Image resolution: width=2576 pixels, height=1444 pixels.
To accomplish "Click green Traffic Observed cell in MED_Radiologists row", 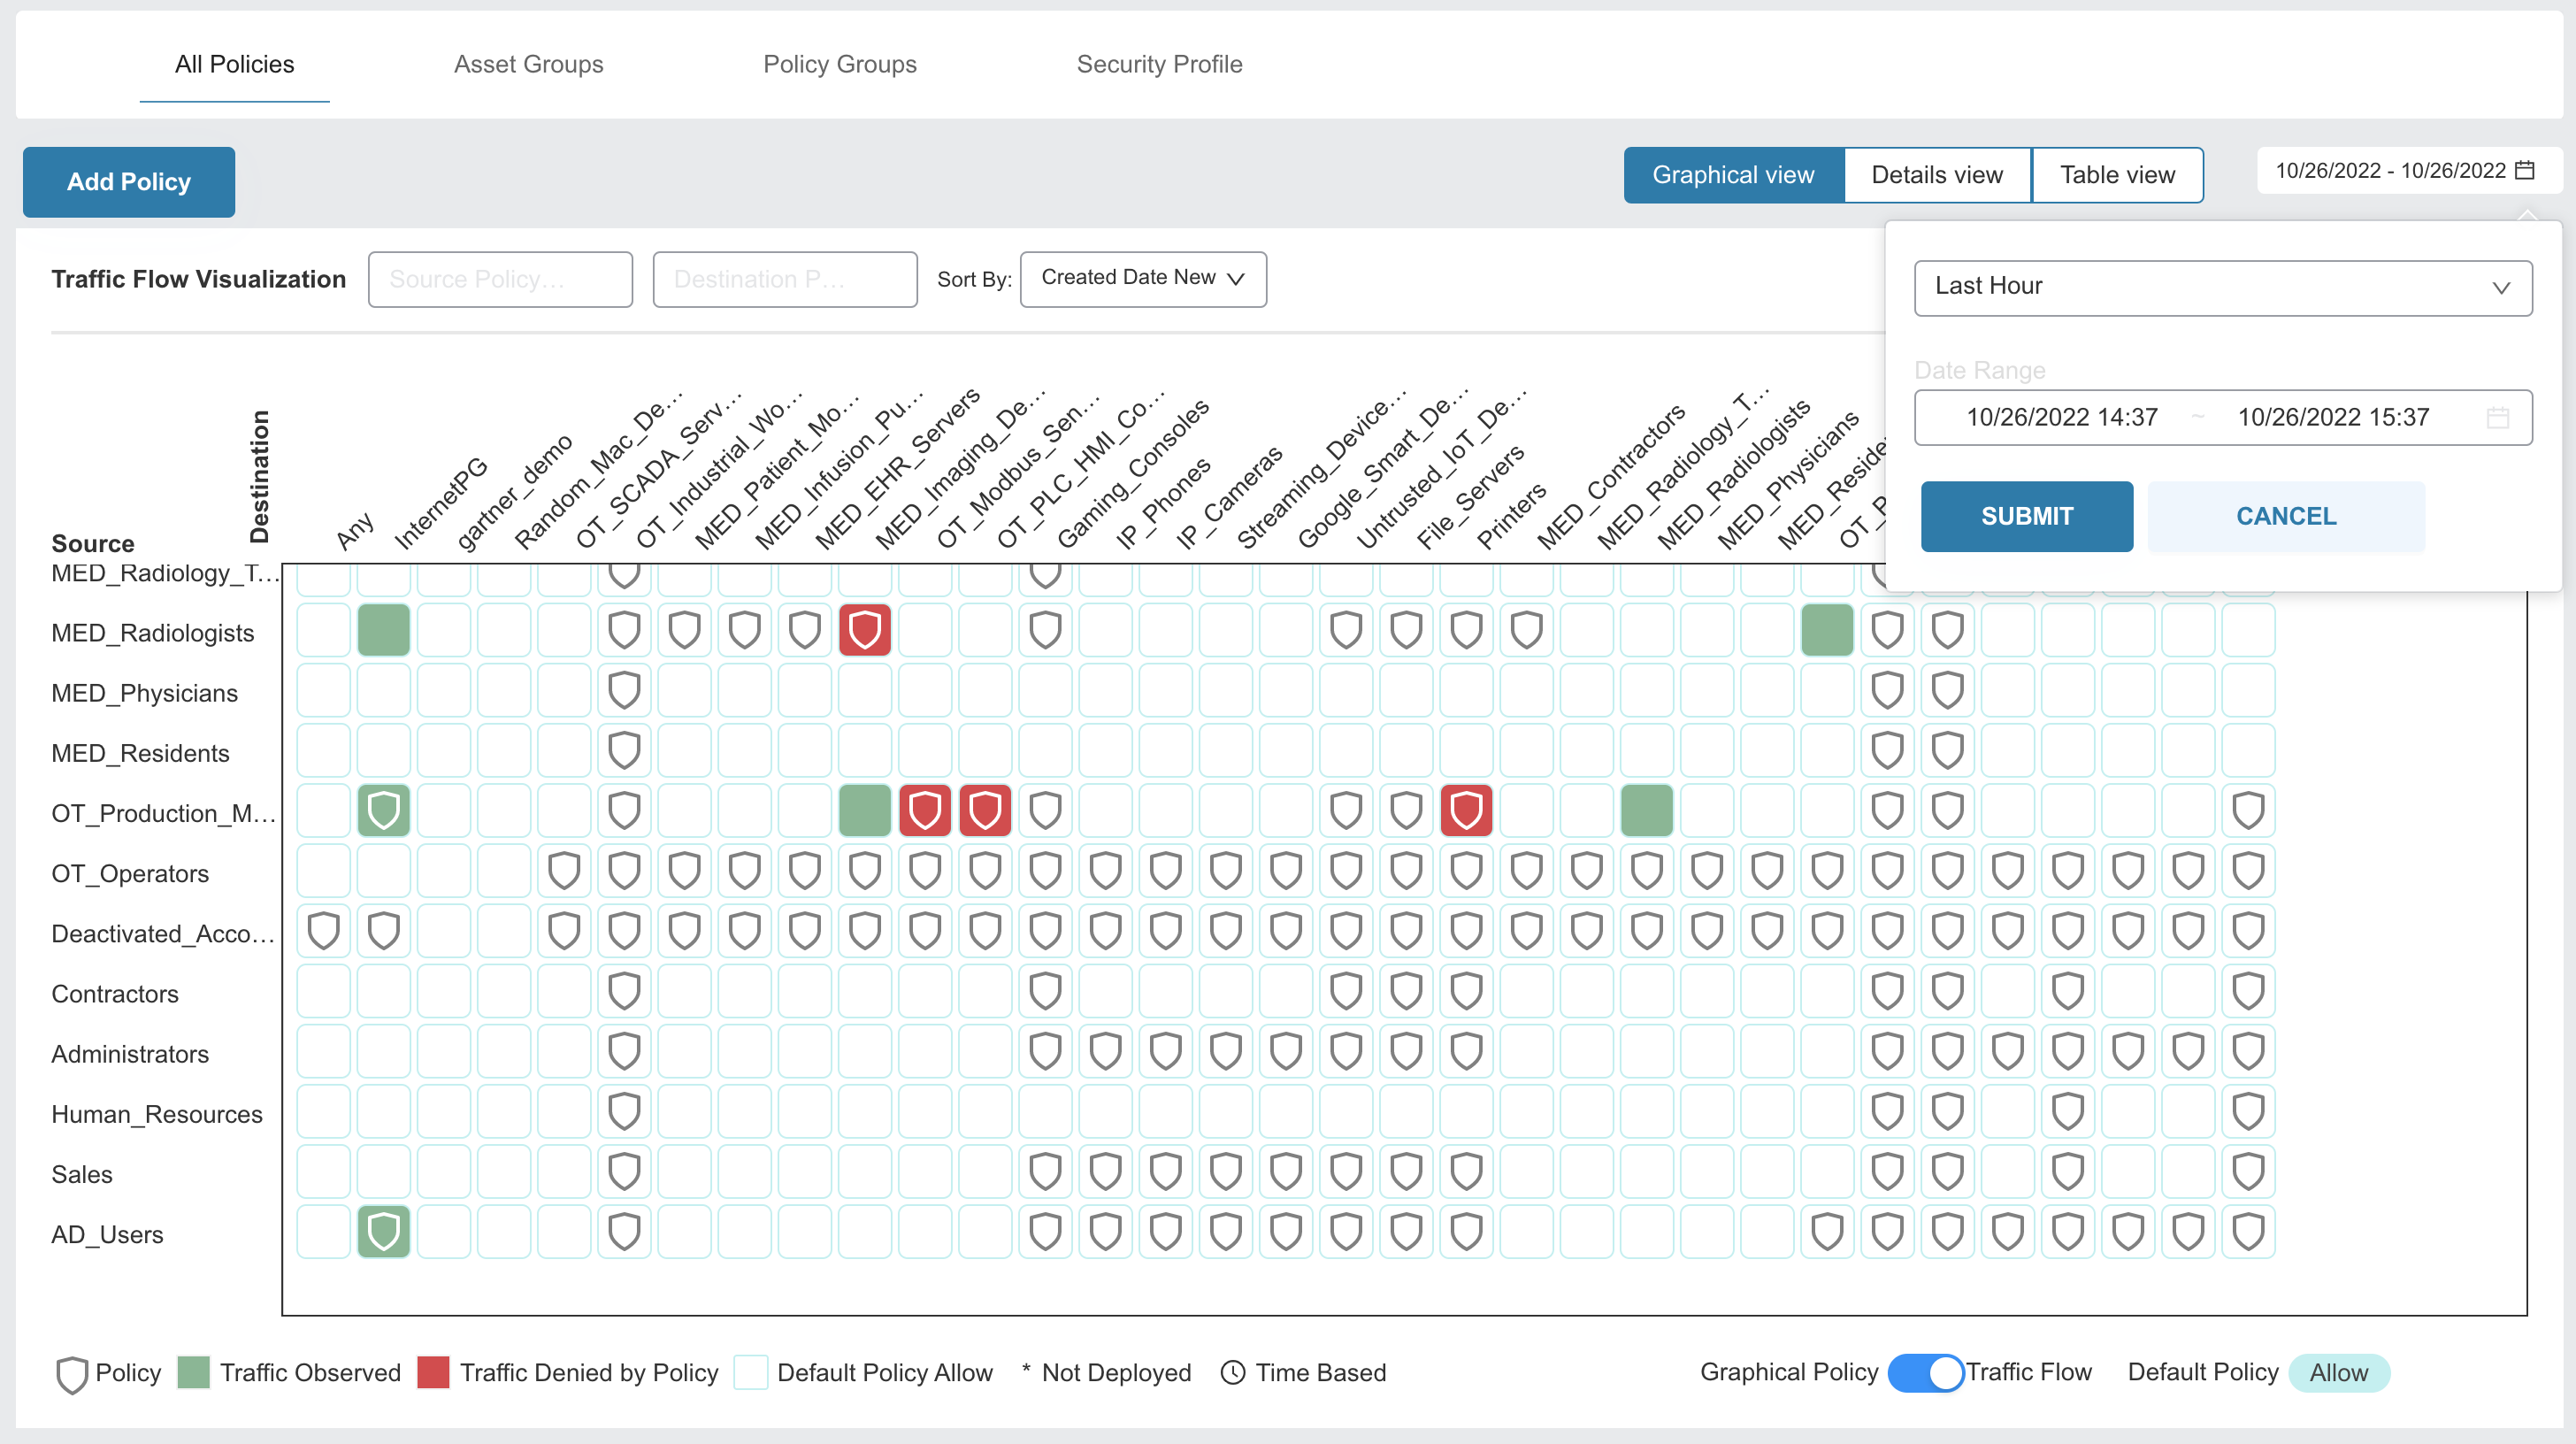I will coord(383,630).
